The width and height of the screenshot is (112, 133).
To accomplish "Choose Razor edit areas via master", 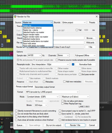I will (x=38, y=46).
